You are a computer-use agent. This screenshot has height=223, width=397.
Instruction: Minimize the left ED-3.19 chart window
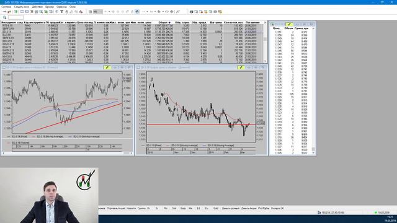pyautogui.click(x=115, y=68)
